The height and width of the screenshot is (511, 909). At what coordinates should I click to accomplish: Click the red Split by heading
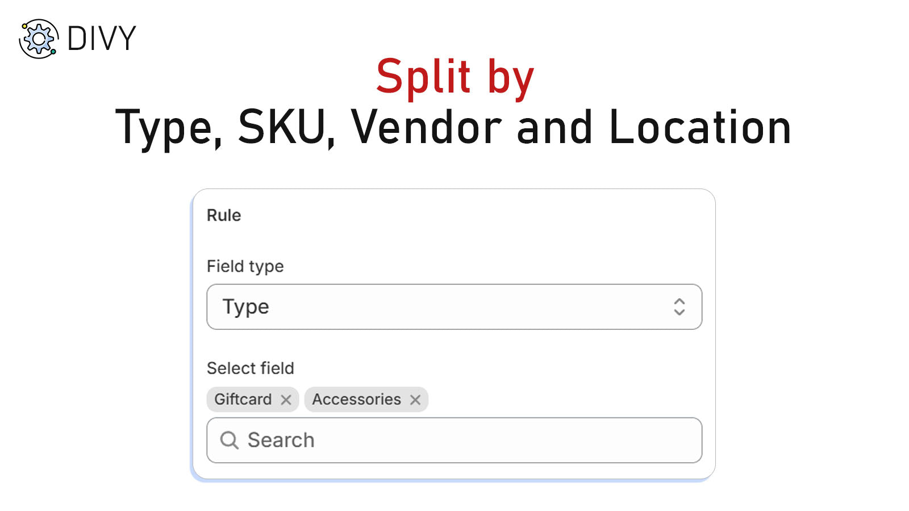point(454,77)
